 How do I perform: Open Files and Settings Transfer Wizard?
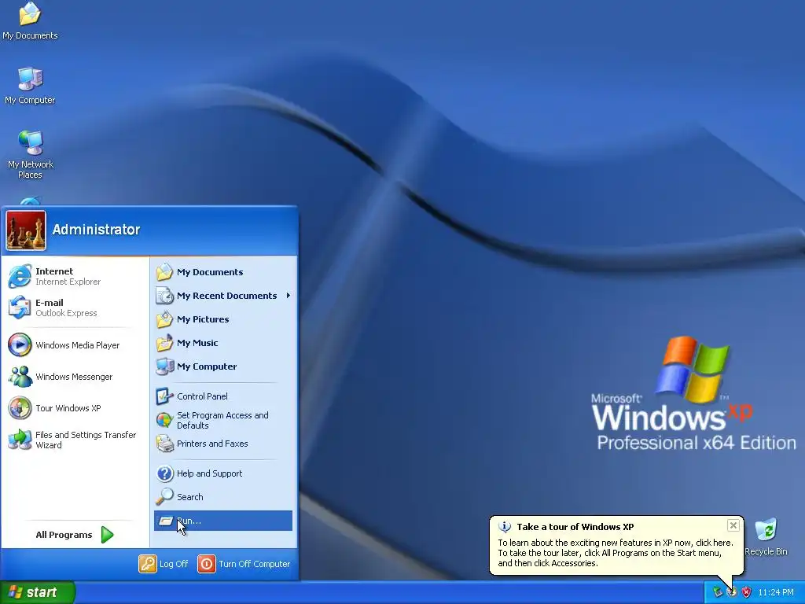[x=75, y=440]
